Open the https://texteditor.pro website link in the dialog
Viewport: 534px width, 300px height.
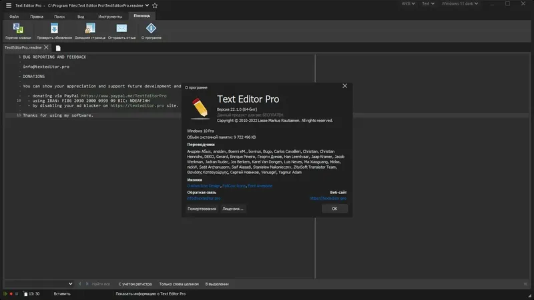pyautogui.click(x=328, y=198)
